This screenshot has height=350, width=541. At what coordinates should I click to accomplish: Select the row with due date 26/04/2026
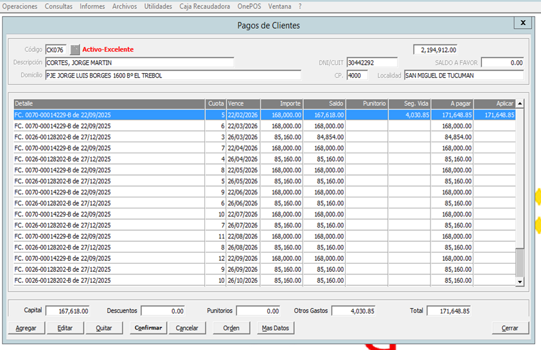tap(265, 159)
